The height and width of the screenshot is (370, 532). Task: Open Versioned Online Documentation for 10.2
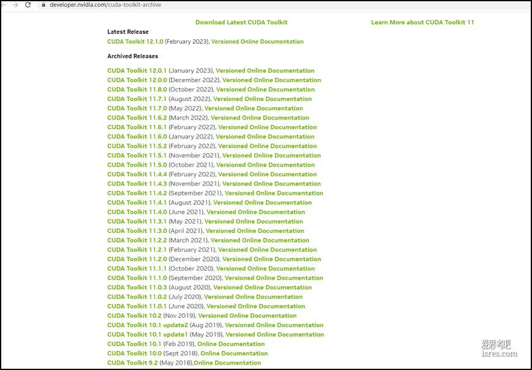tap(247, 315)
